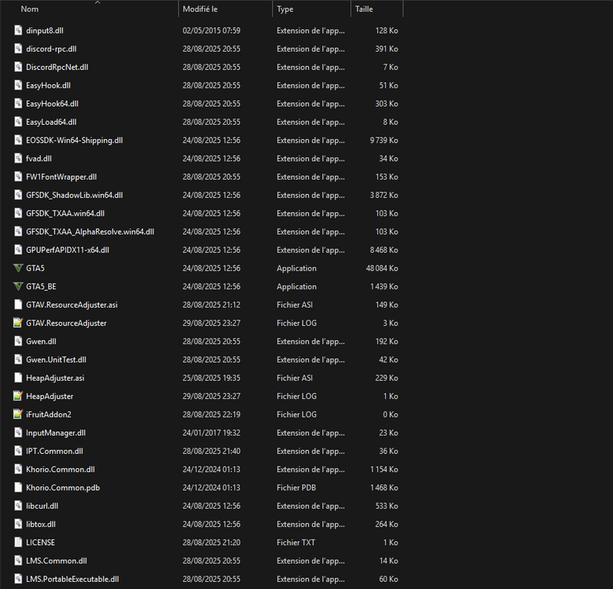The image size is (613, 589).
Task: Click the GTAV.ResourceAdjuster.asi blank file icon
Action: pyautogui.click(x=18, y=305)
